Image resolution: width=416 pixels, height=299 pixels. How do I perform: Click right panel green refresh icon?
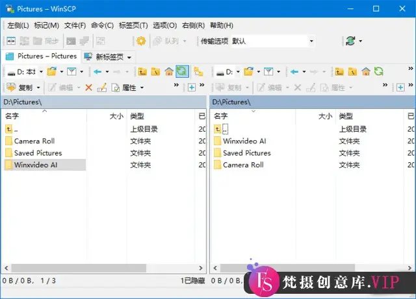pos(379,71)
